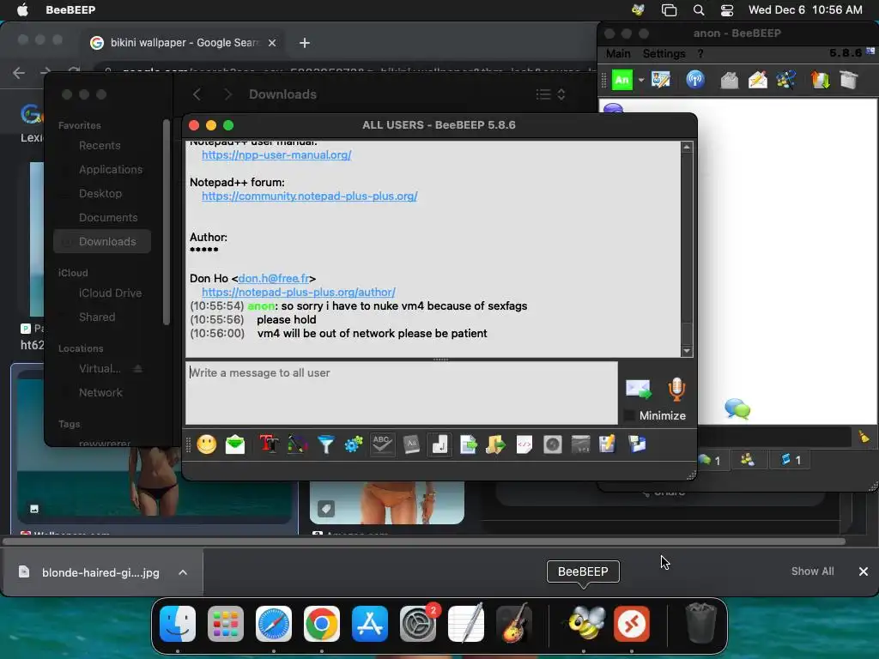Open the edit profile vCard icon

pos(661,80)
